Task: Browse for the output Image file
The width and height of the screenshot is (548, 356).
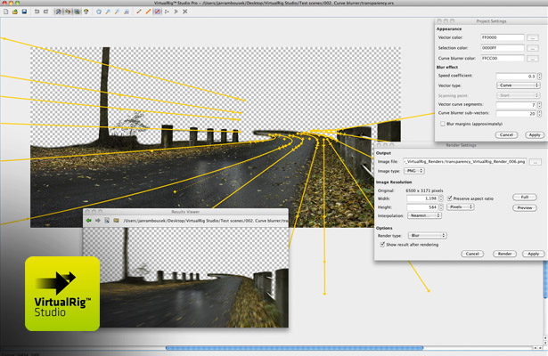Action: (536, 162)
